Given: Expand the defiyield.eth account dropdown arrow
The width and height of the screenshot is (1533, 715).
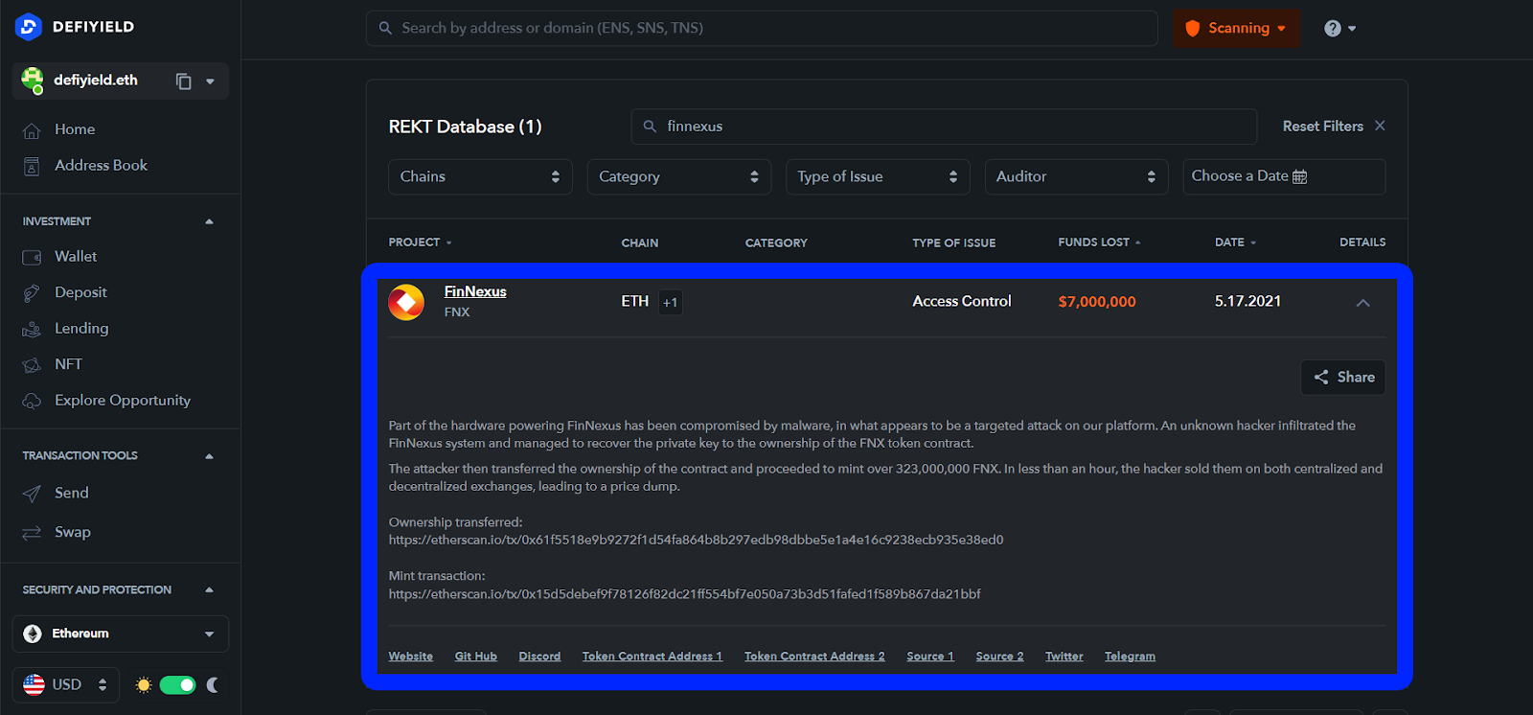Looking at the screenshot, I should [210, 81].
